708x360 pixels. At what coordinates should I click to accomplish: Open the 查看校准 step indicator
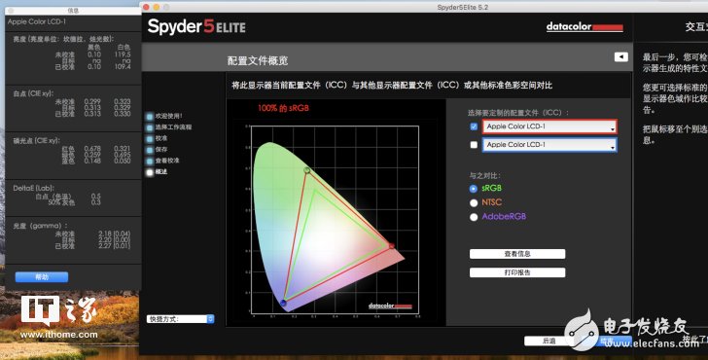pyautogui.click(x=150, y=161)
